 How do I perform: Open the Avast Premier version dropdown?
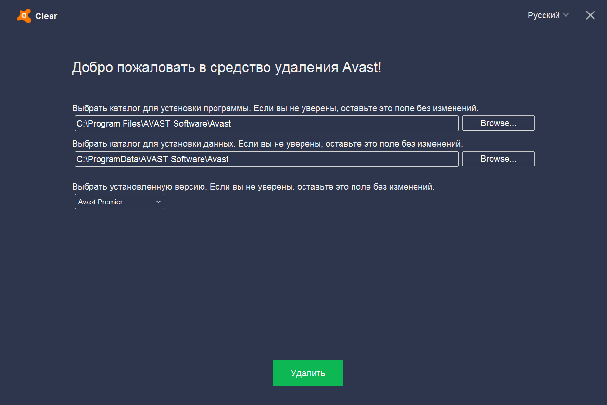[119, 202]
